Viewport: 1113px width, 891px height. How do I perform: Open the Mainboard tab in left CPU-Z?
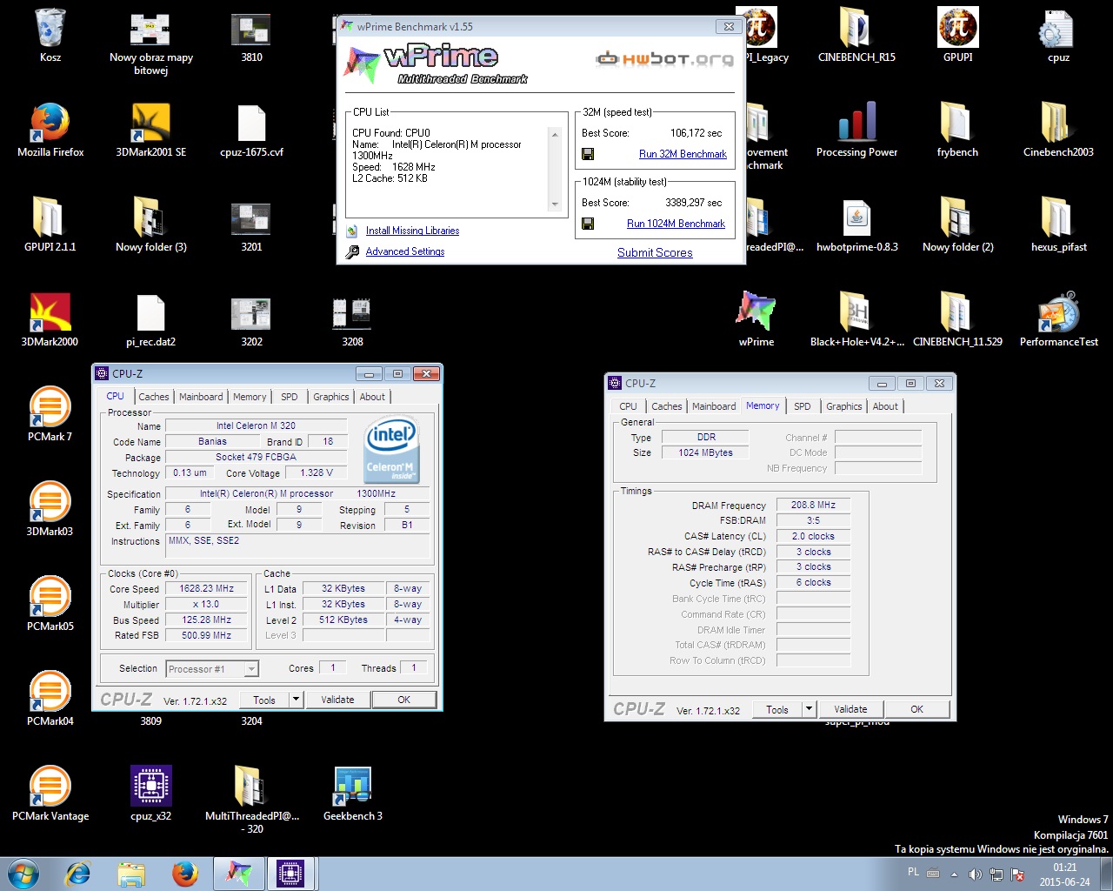pos(201,397)
